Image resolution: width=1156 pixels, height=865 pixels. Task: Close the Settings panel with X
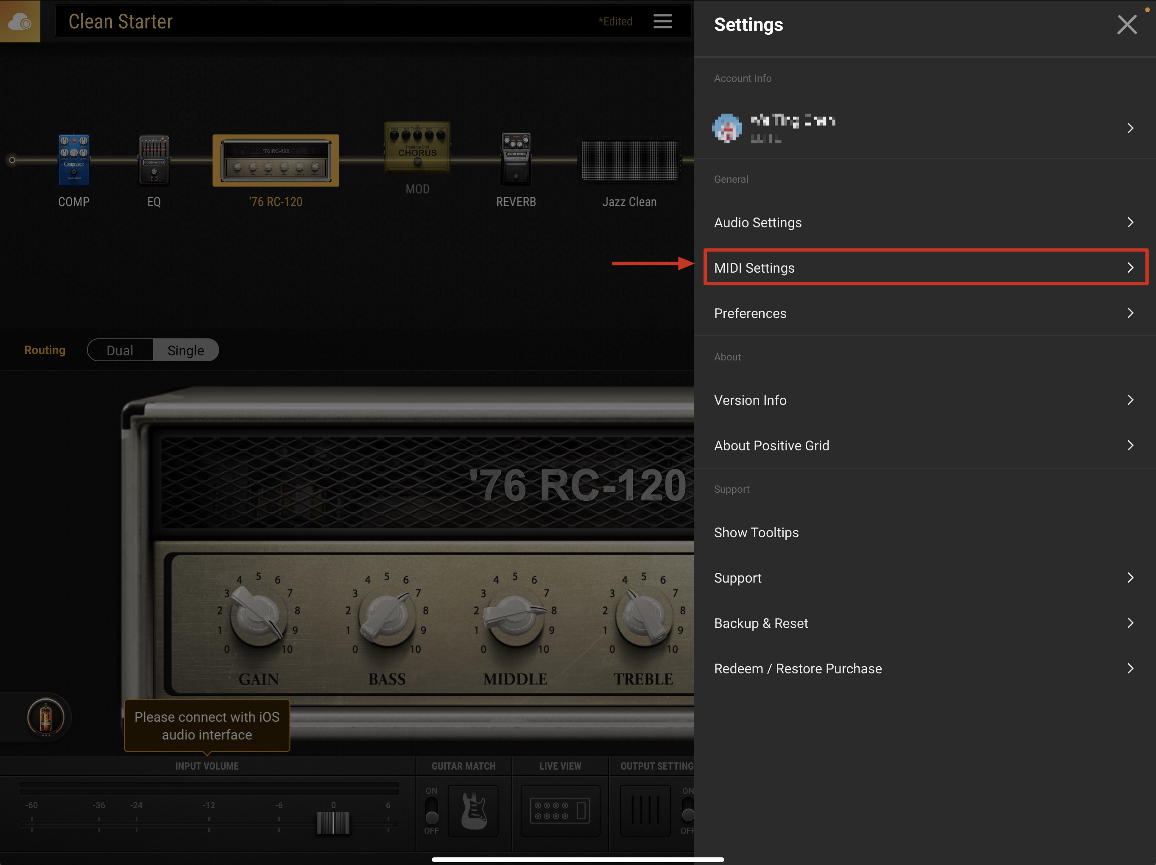1127,25
